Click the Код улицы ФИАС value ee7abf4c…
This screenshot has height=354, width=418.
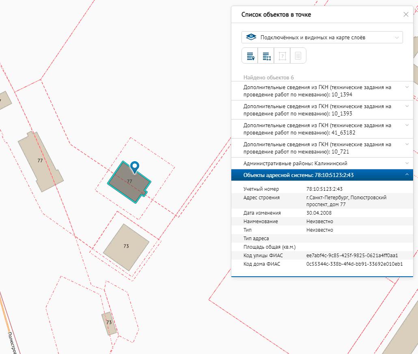352,256
